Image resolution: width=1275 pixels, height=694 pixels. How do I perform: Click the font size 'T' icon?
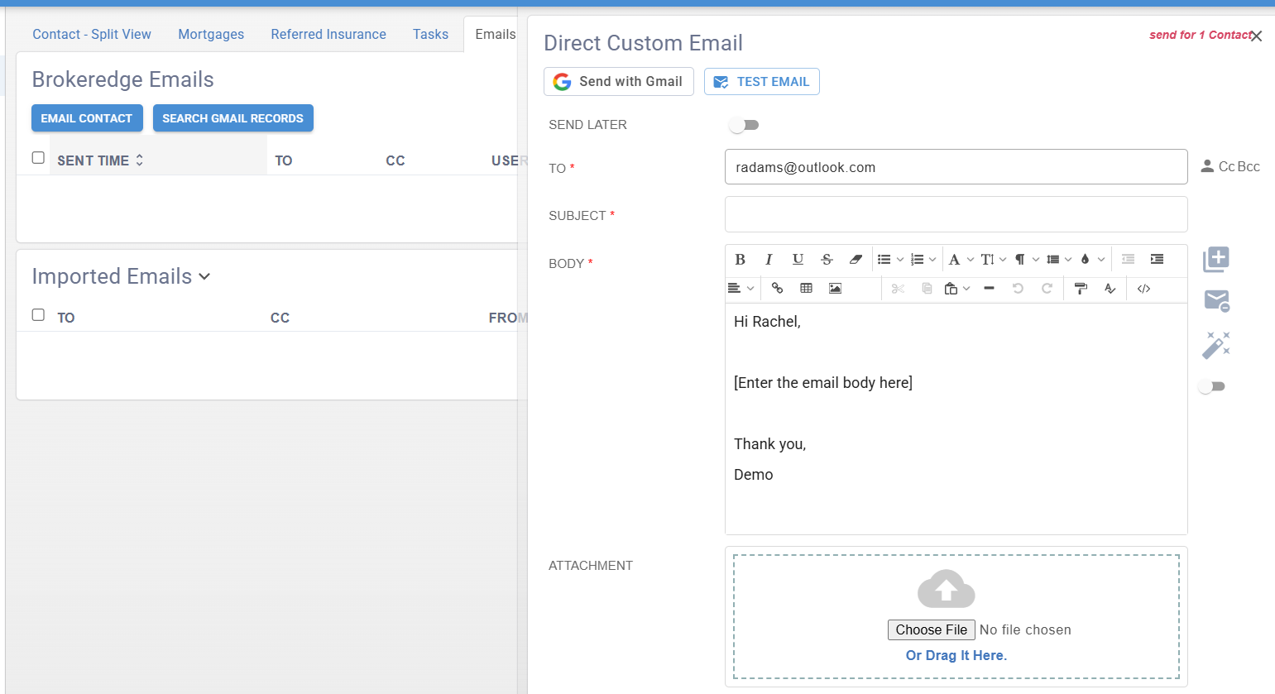(987, 259)
